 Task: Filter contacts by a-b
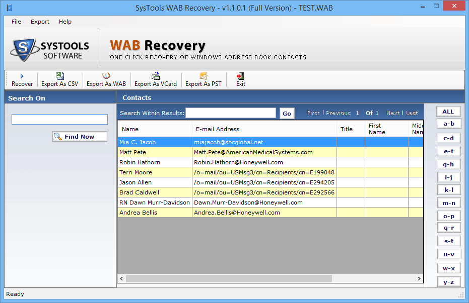coord(449,124)
